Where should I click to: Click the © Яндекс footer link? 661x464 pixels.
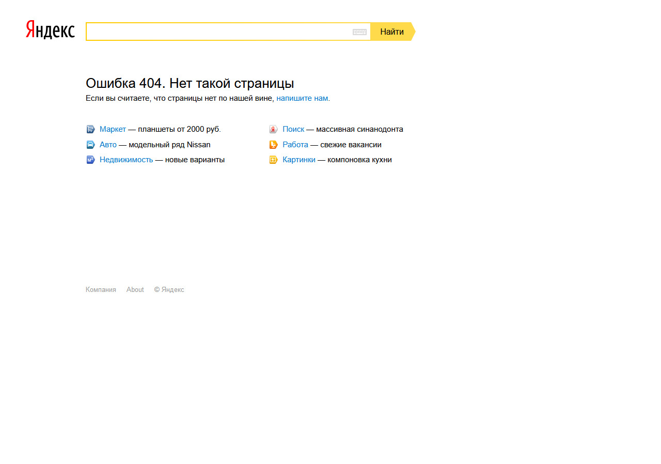[169, 290]
